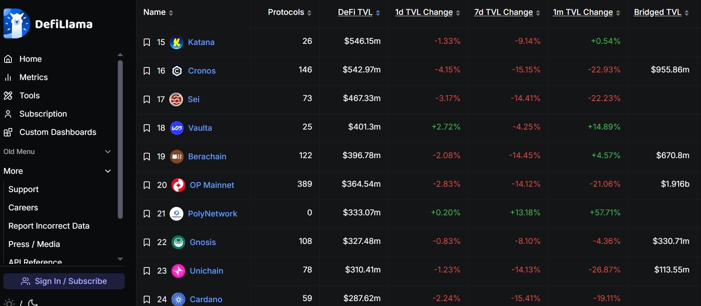Open the OP Mainnet chain link
Image resolution: width=701 pixels, height=306 pixels.
click(x=212, y=185)
